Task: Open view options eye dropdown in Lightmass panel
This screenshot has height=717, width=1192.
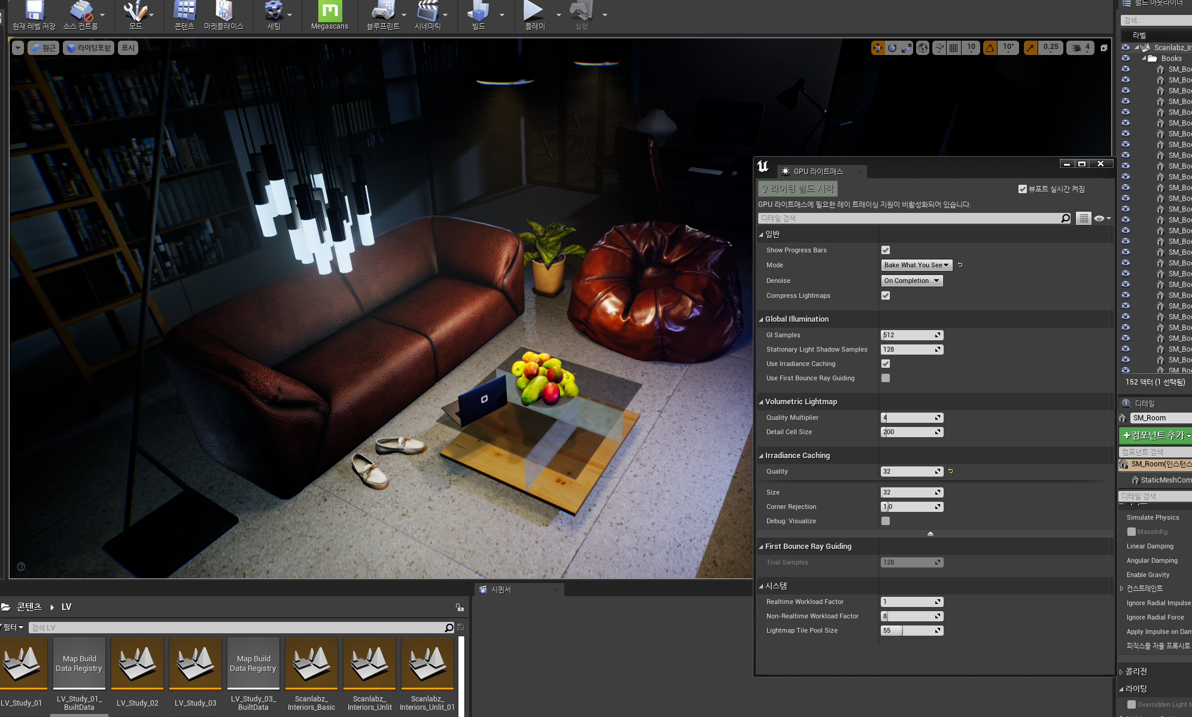Action: [x=1102, y=218]
